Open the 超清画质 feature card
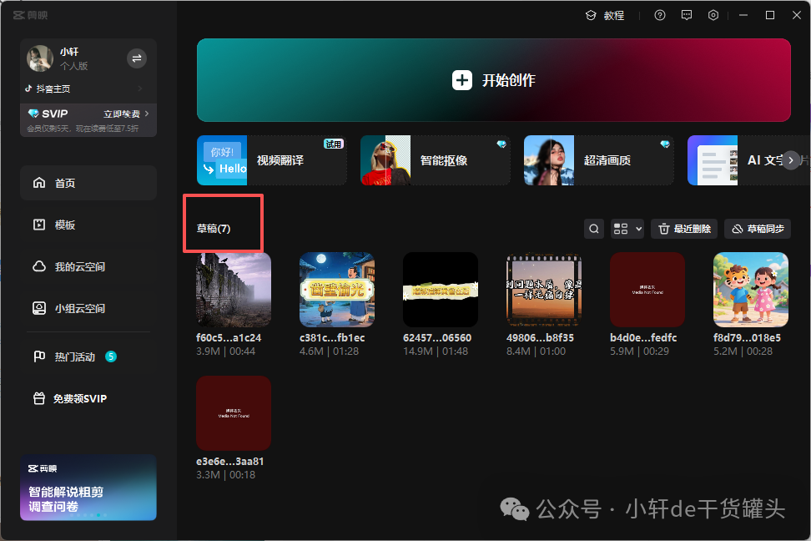811x541 pixels. tap(598, 160)
